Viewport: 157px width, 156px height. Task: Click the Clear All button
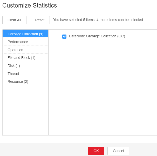tap(15, 20)
